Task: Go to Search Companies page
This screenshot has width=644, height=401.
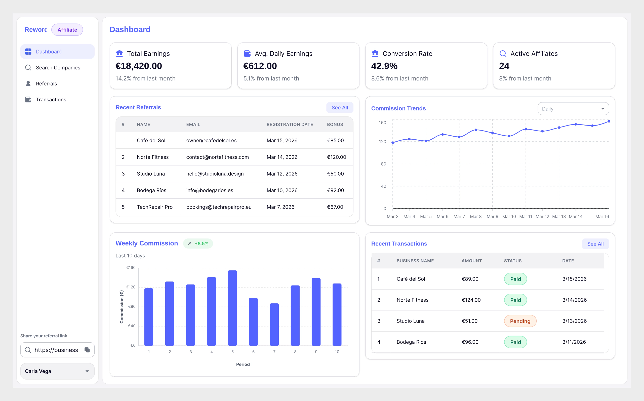Action: click(x=58, y=68)
